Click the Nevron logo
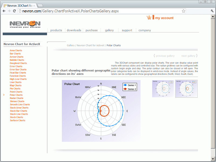This screenshot has height=162, width=216. pos(25,24)
